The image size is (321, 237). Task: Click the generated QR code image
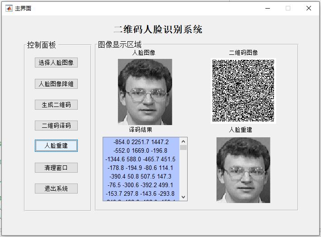coord(243,91)
